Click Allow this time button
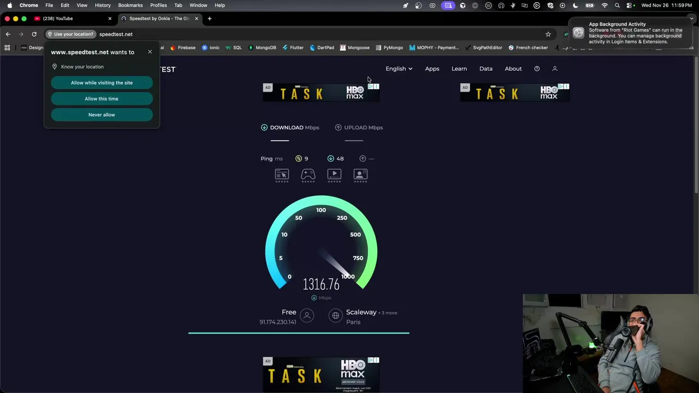Viewport: 699px width, 393px height. [x=102, y=99]
